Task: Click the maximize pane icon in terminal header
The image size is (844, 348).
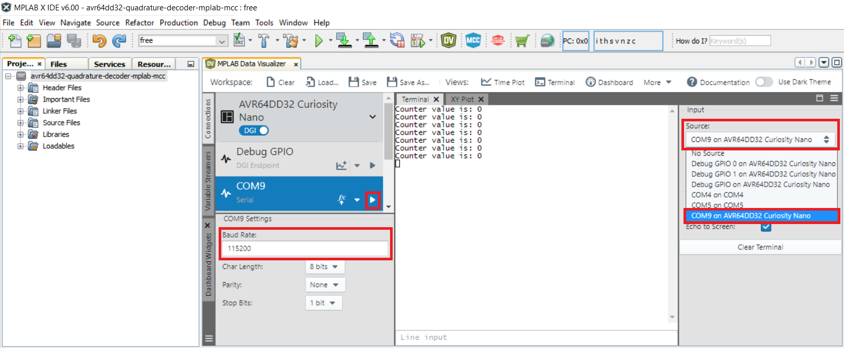Action: coord(820,98)
